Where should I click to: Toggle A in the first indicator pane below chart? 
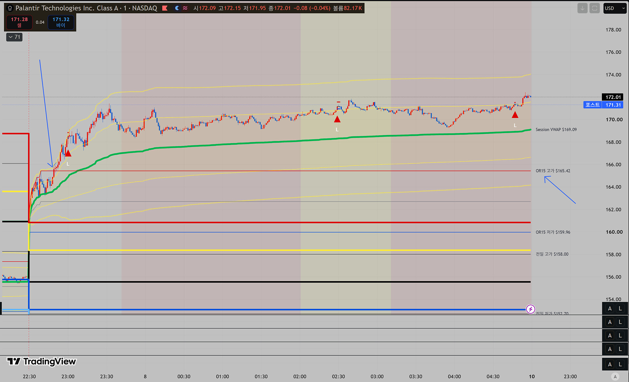[610, 322]
